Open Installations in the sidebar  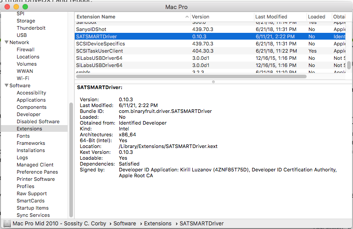(31, 150)
